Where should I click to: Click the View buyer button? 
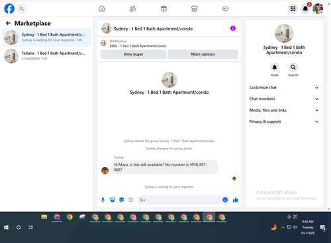tap(133, 54)
